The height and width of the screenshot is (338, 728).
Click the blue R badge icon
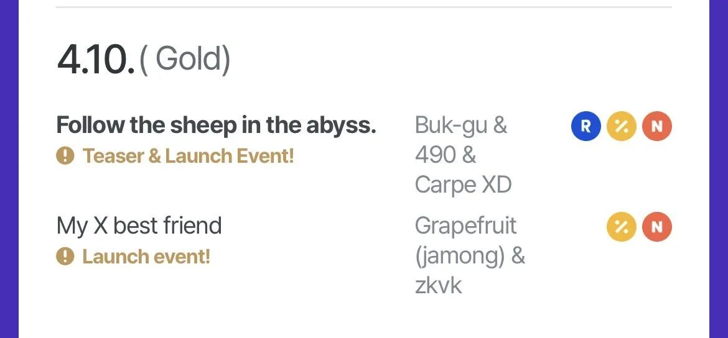[586, 126]
